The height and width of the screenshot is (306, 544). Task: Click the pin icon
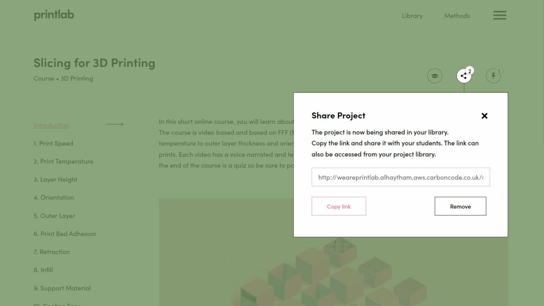point(493,76)
